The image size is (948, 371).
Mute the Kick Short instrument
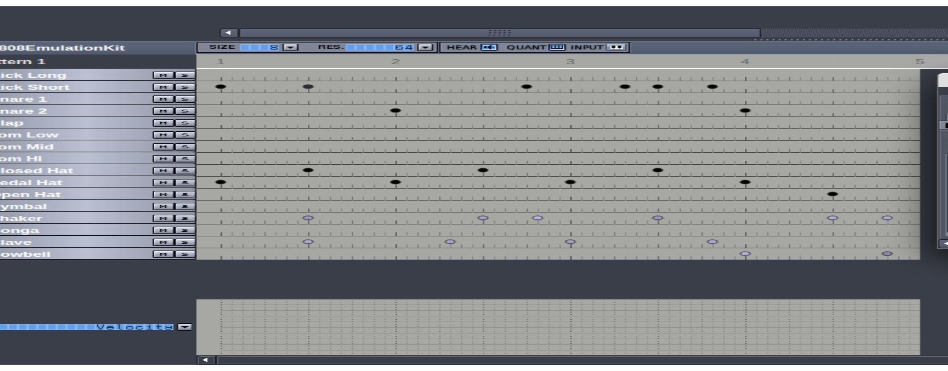coord(163,87)
